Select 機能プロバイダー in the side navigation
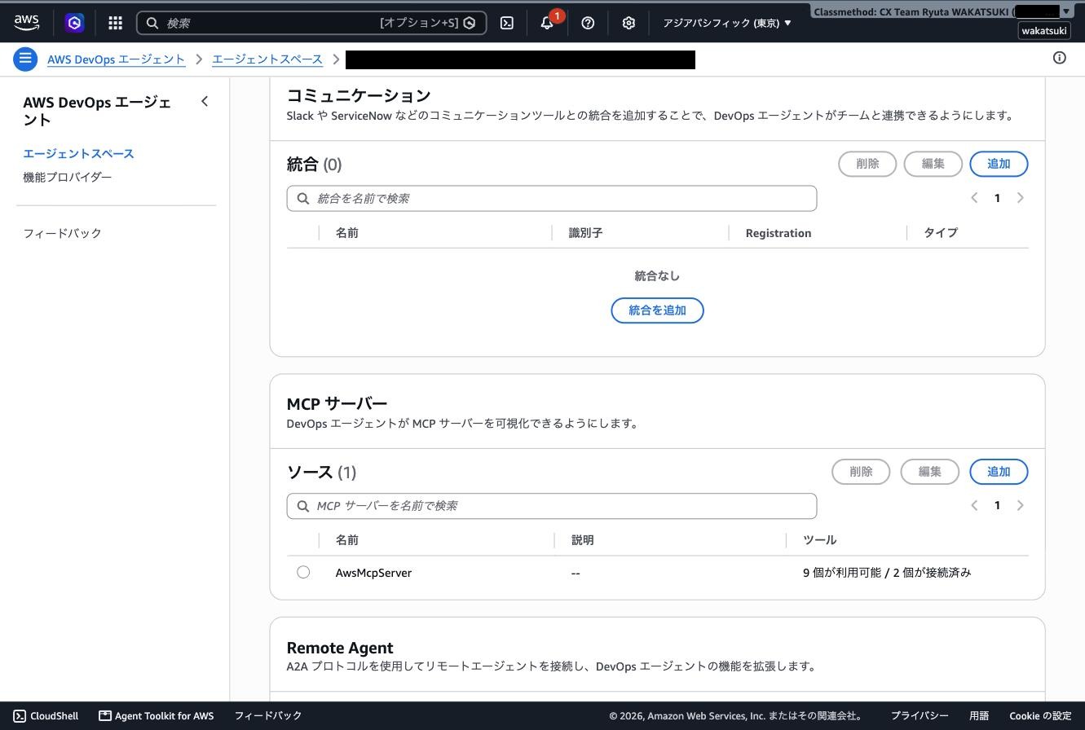Screen dimensions: 1085x730 [x=67, y=177]
